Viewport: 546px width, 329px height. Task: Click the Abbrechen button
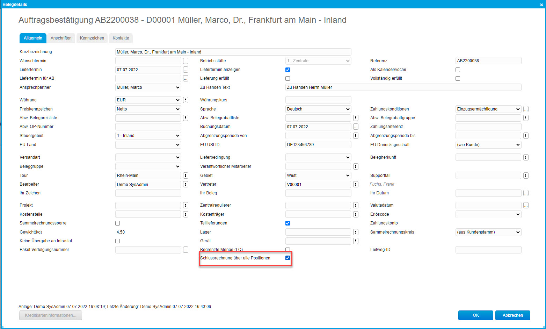(513, 315)
